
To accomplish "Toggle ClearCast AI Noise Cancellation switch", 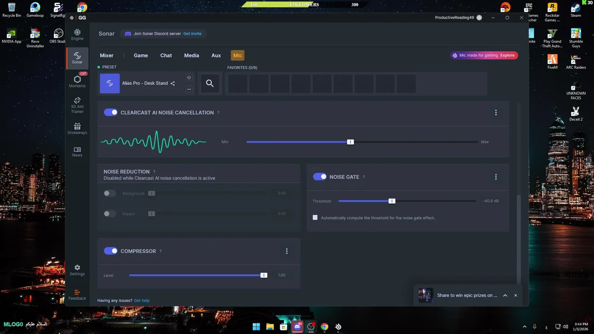I will pyautogui.click(x=110, y=112).
